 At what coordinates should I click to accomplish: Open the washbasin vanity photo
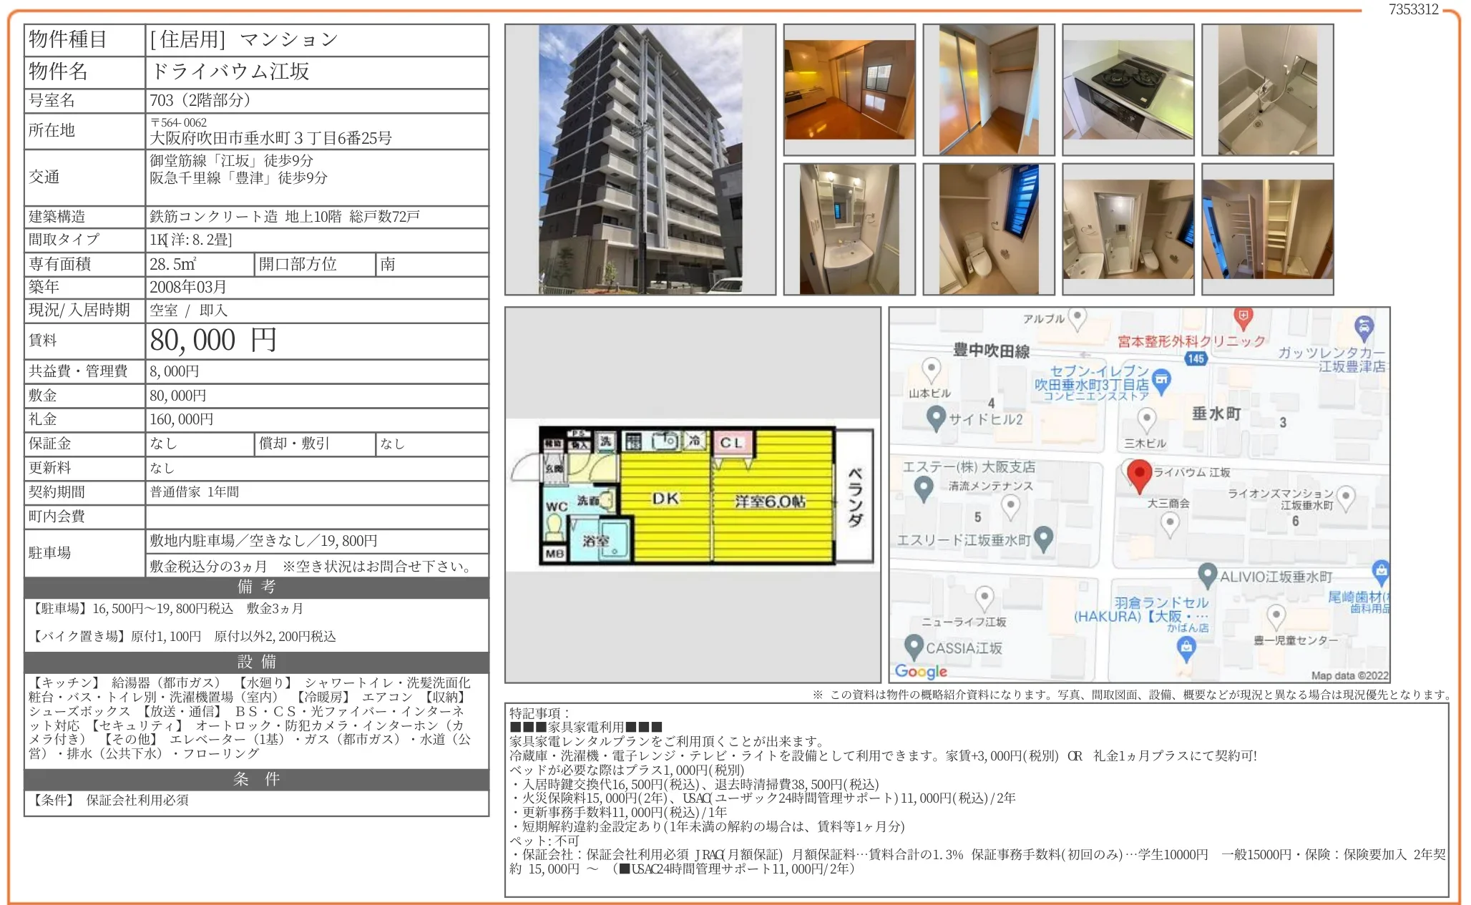click(x=849, y=229)
